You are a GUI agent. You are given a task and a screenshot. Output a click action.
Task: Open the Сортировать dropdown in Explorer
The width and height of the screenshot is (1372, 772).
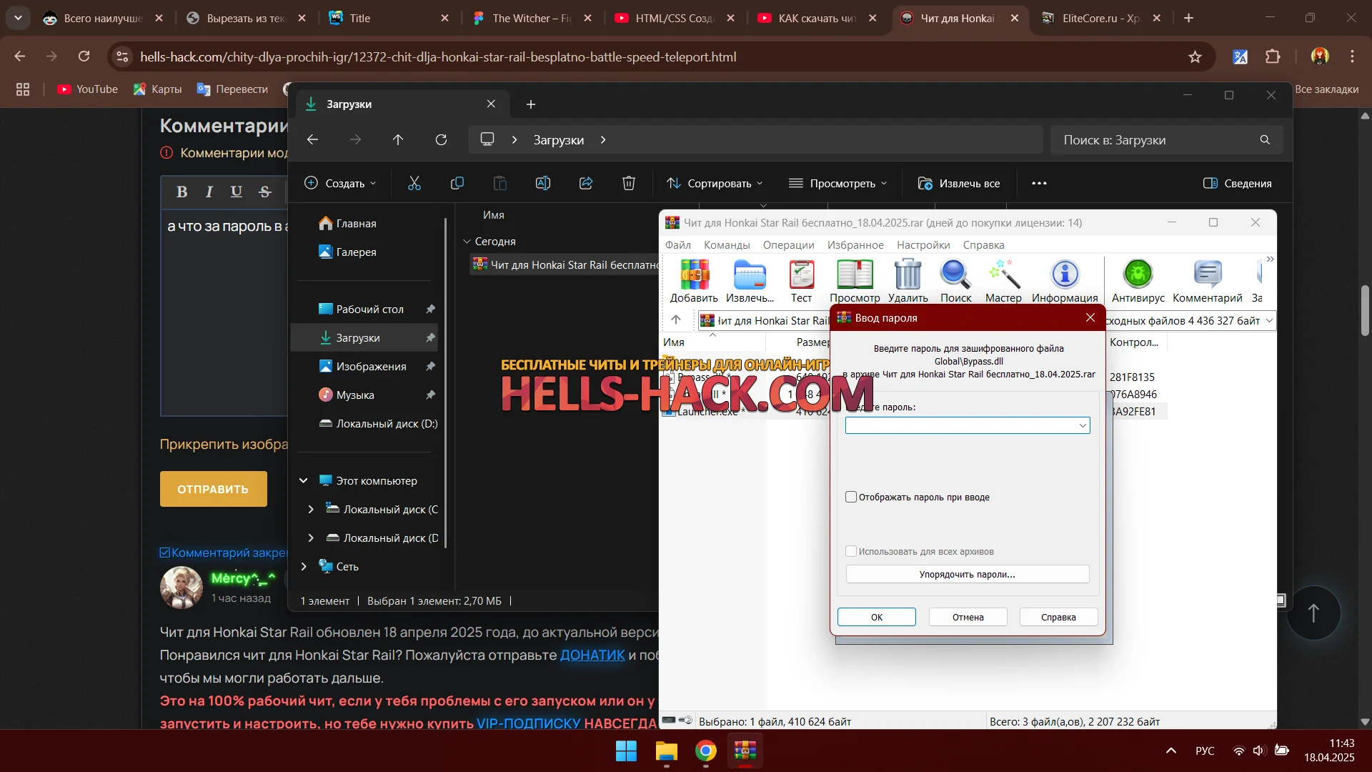pos(715,184)
